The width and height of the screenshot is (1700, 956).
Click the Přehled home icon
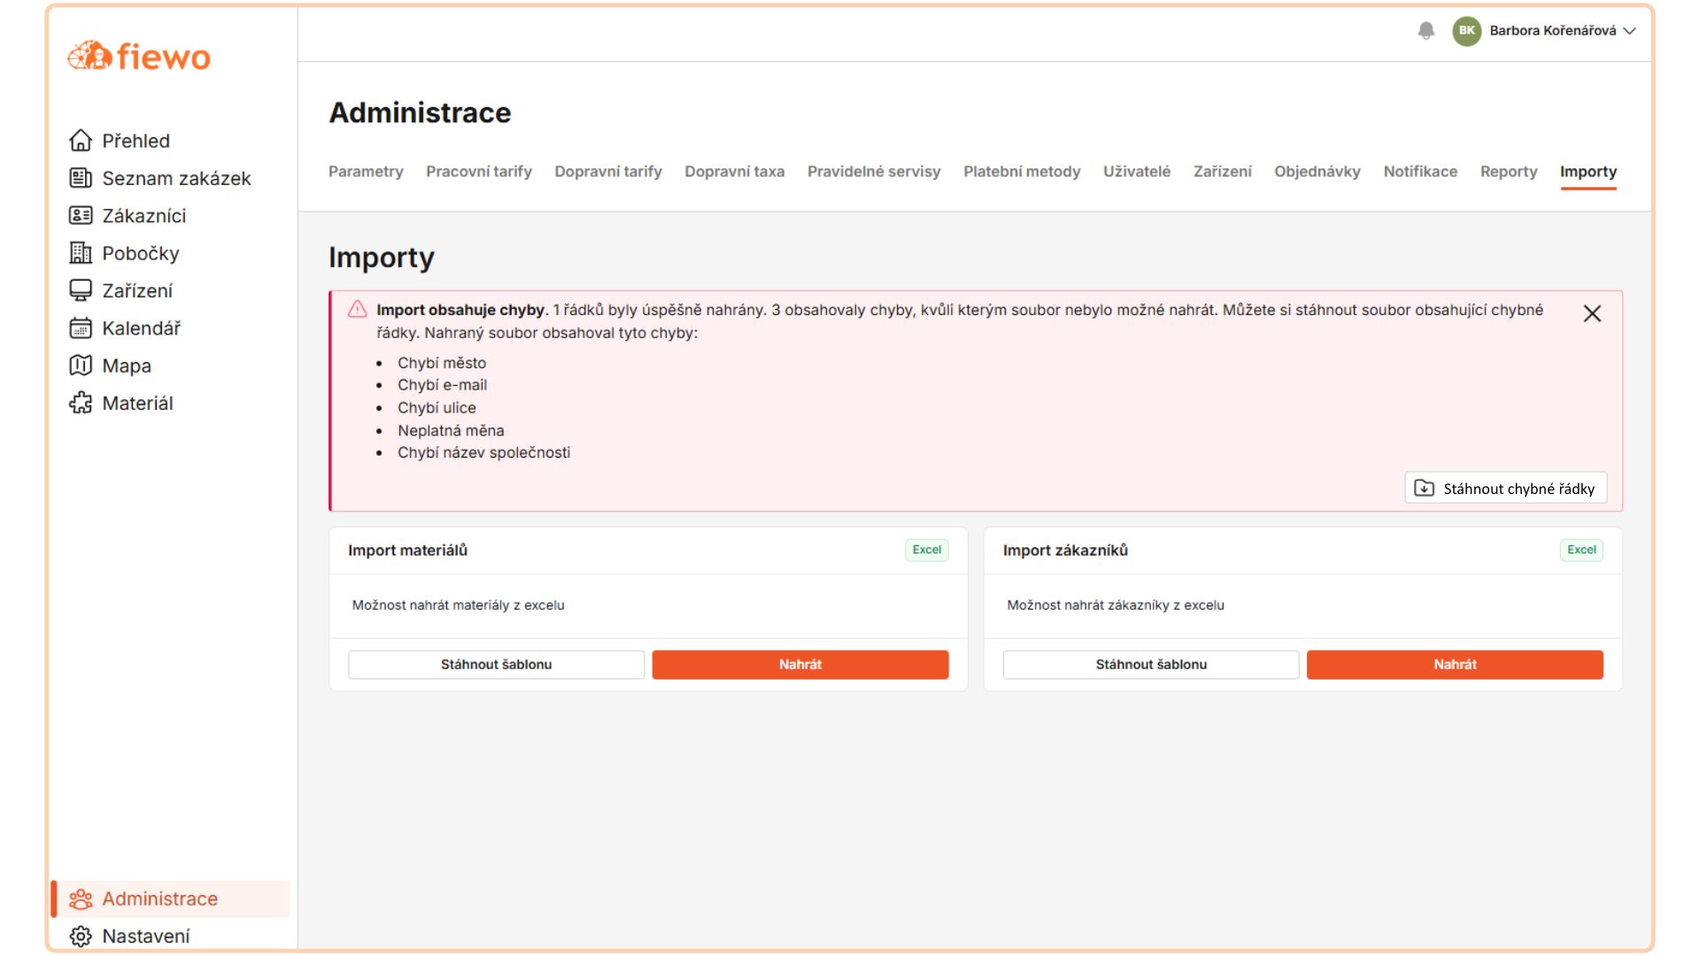(81, 141)
